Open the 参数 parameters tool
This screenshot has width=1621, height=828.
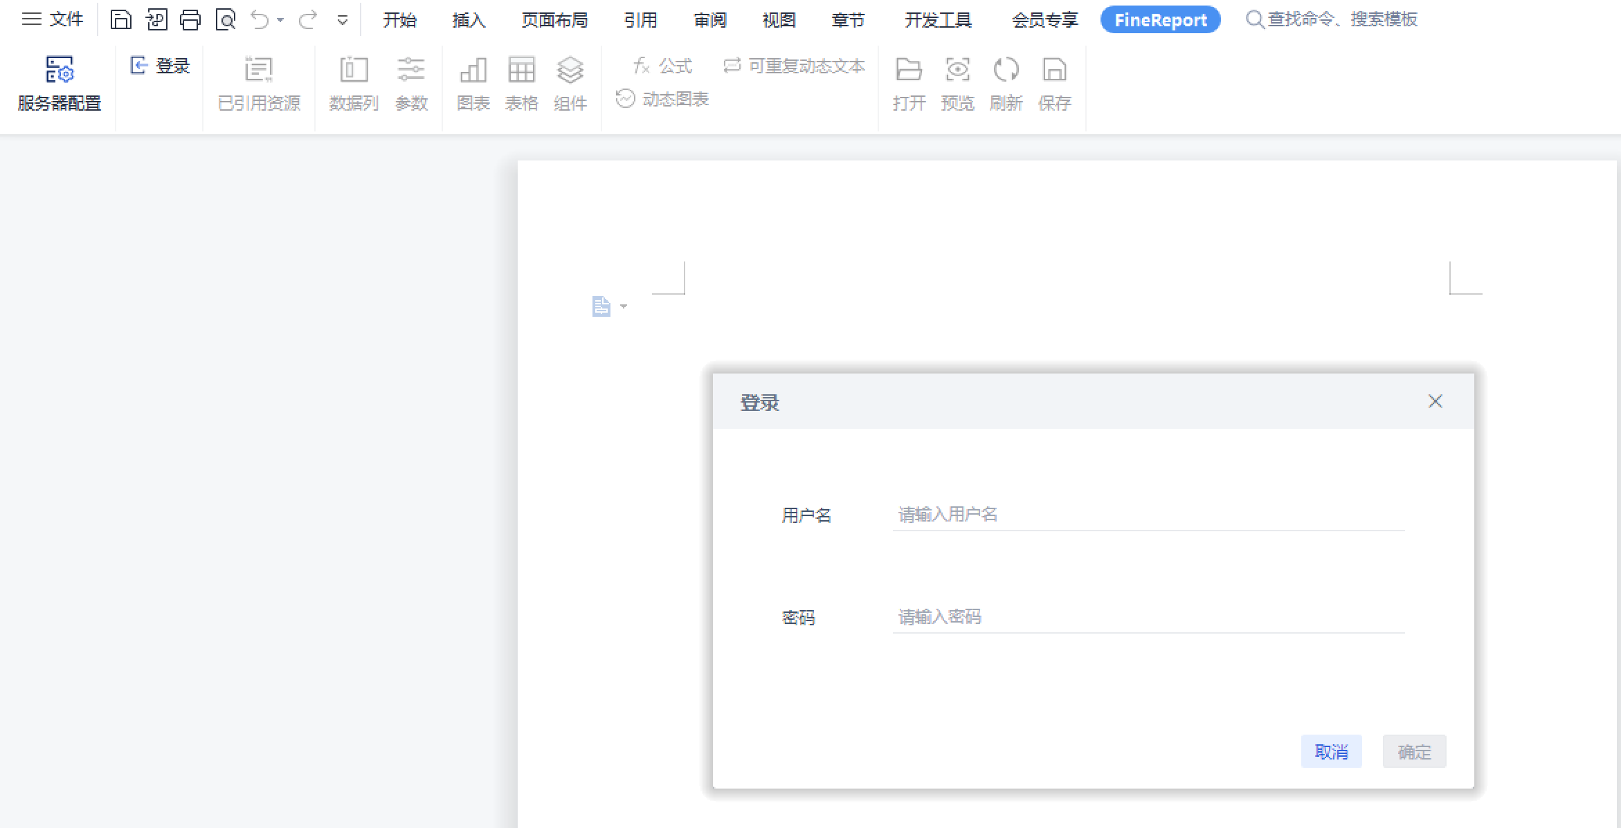point(411,70)
